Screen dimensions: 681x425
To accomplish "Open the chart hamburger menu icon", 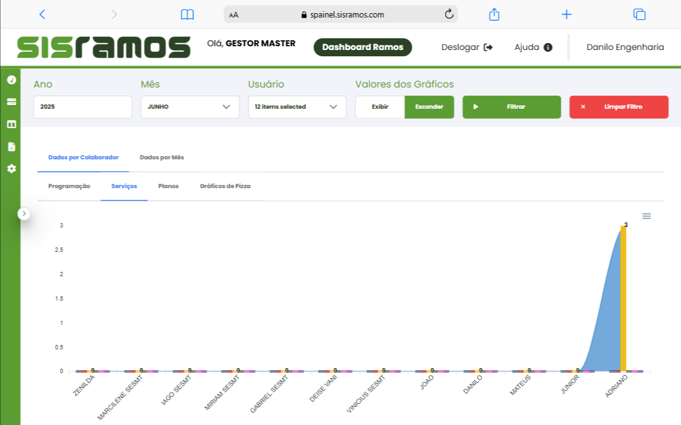I will pyautogui.click(x=647, y=216).
